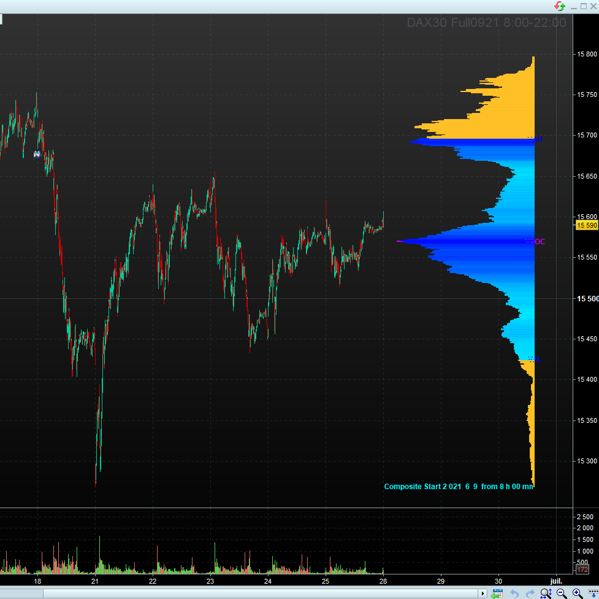Image resolution: width=599 pixels, height=599 pixels.
Task: Click the 15 590 current price tag
Action: coord(586,225)
